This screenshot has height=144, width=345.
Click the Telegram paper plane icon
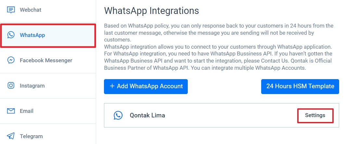coord(11,136)
